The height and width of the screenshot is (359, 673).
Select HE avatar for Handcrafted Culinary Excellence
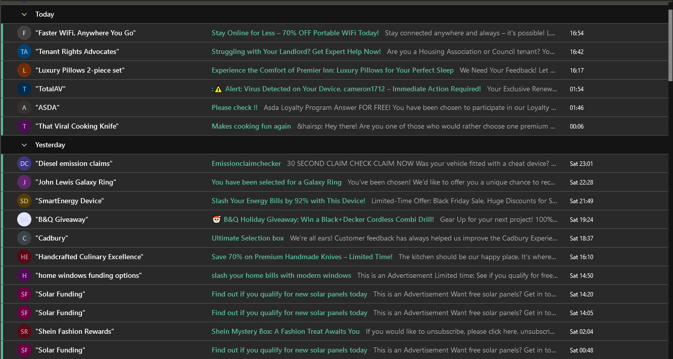point(24,257)
